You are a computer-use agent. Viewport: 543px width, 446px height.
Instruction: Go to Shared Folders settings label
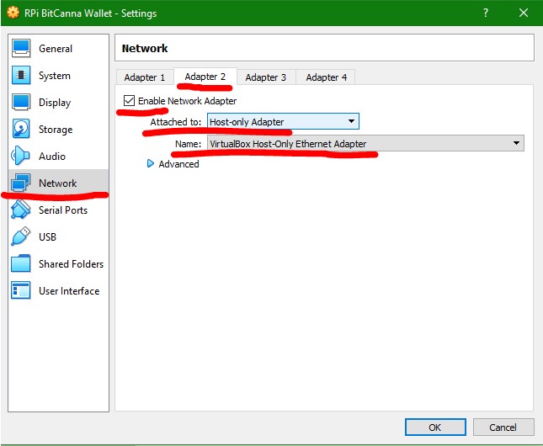[71, 264]
